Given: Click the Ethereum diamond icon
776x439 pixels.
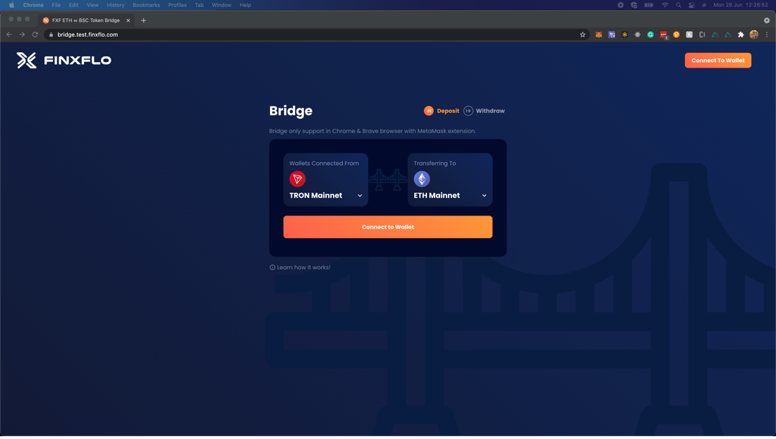Looking at the screenshot, I should [x=422, y=179].
